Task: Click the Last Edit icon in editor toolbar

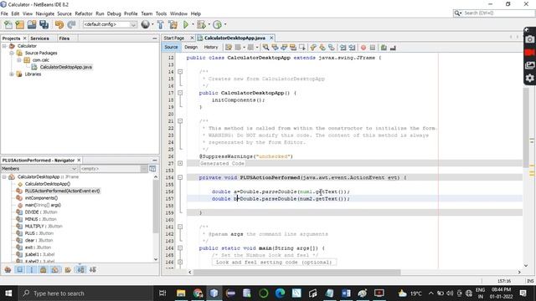Action: pos(229,48)
